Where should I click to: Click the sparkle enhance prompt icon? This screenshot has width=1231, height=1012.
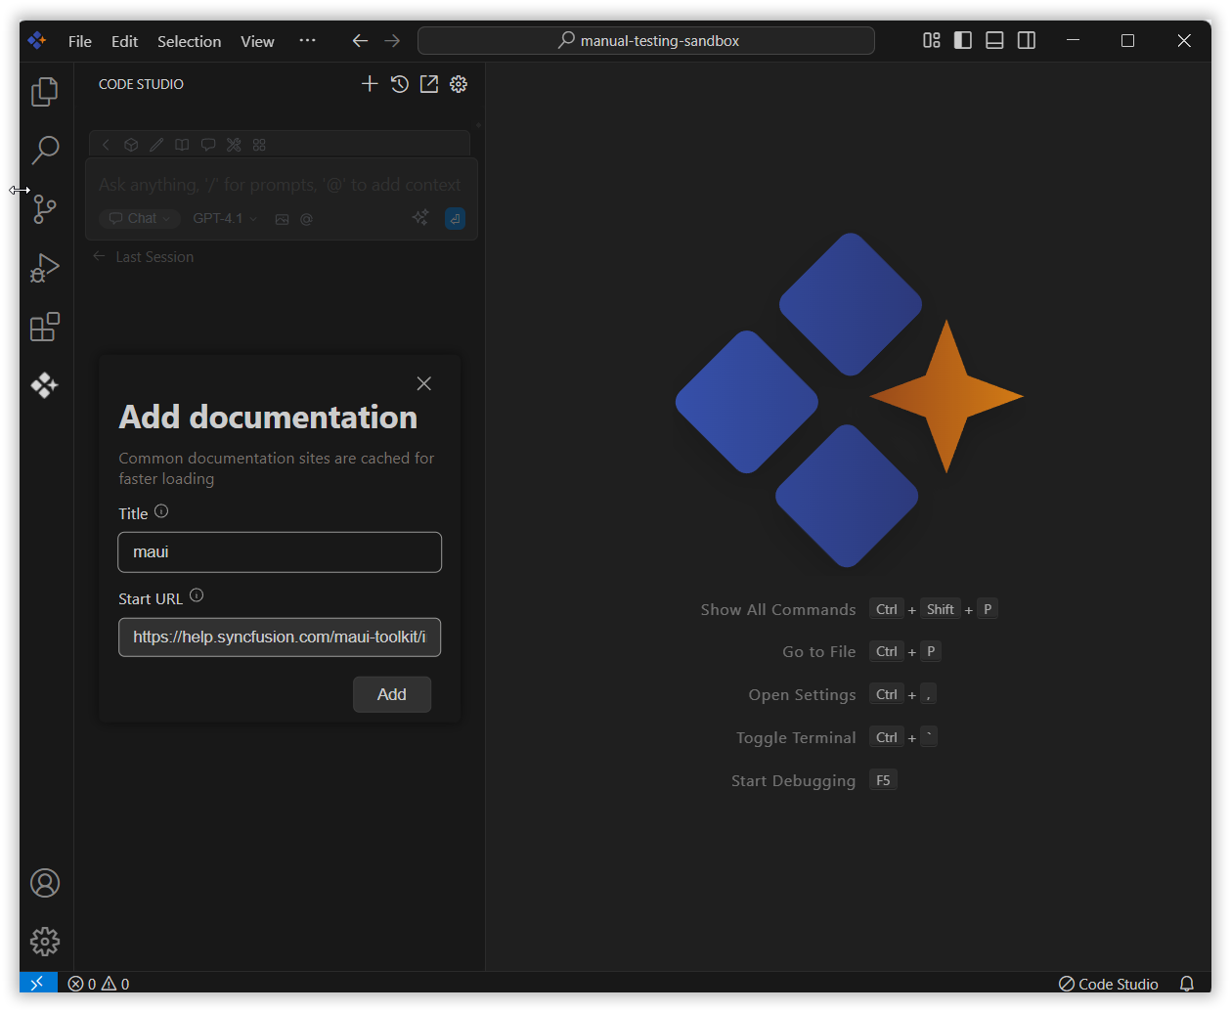(420, 217)
